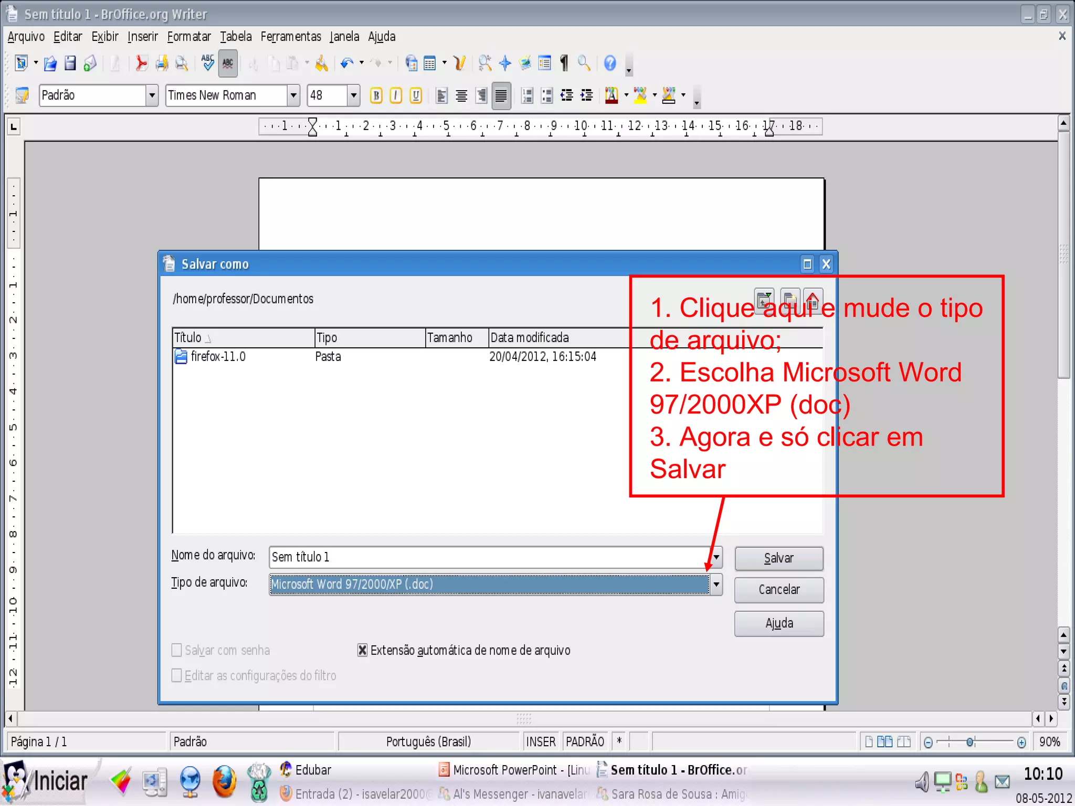This screenshot has height=806, width=1075.
Task: Open the Arquivo menu
Action: pyautogui.click(x=26, y=37)
